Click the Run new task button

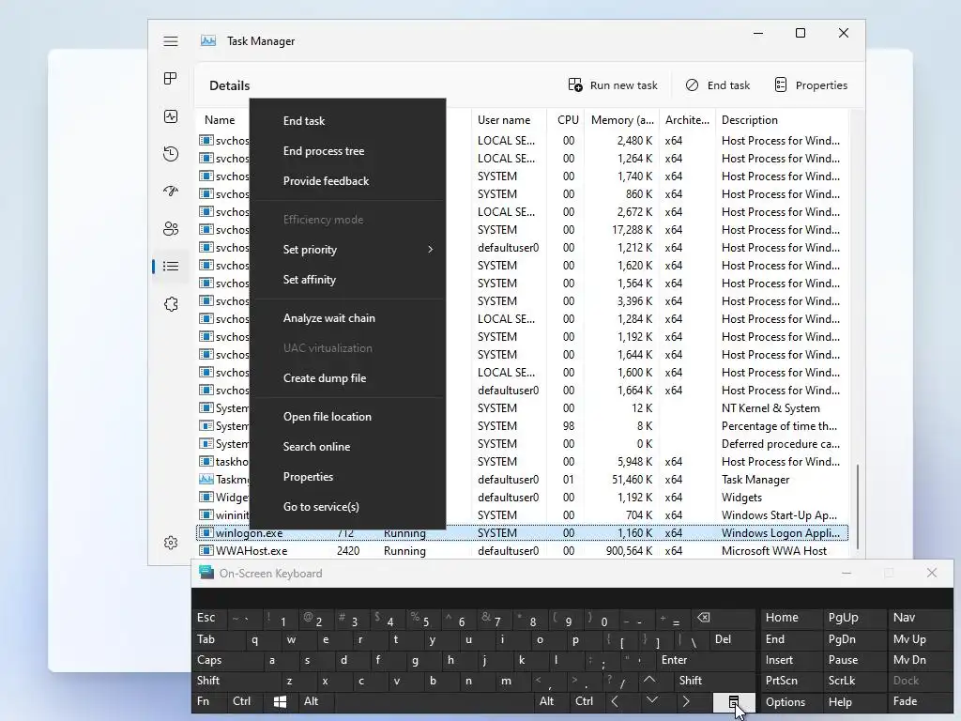pyautogui.click(x=612, y=85)
